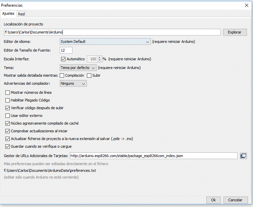Select the Ajustes tab
The width and height of the screenshot is (253, 207).
[x=8, y=14]
